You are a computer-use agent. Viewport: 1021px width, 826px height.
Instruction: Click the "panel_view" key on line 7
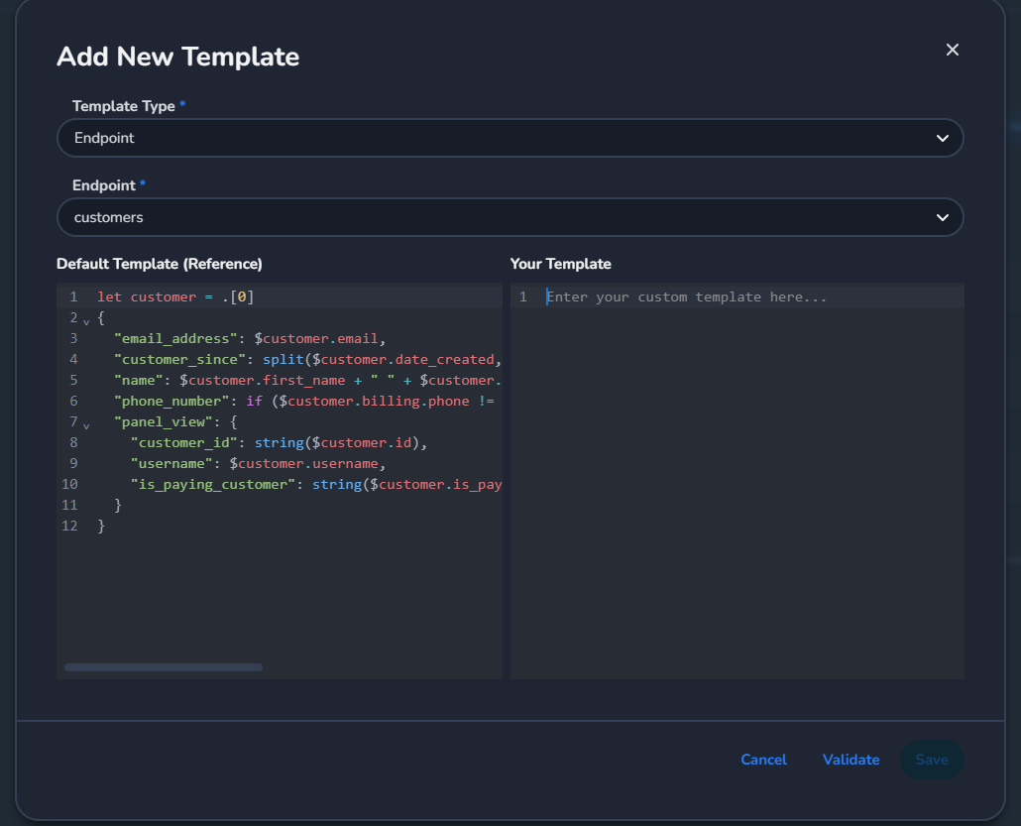click(x=163, y=422)
